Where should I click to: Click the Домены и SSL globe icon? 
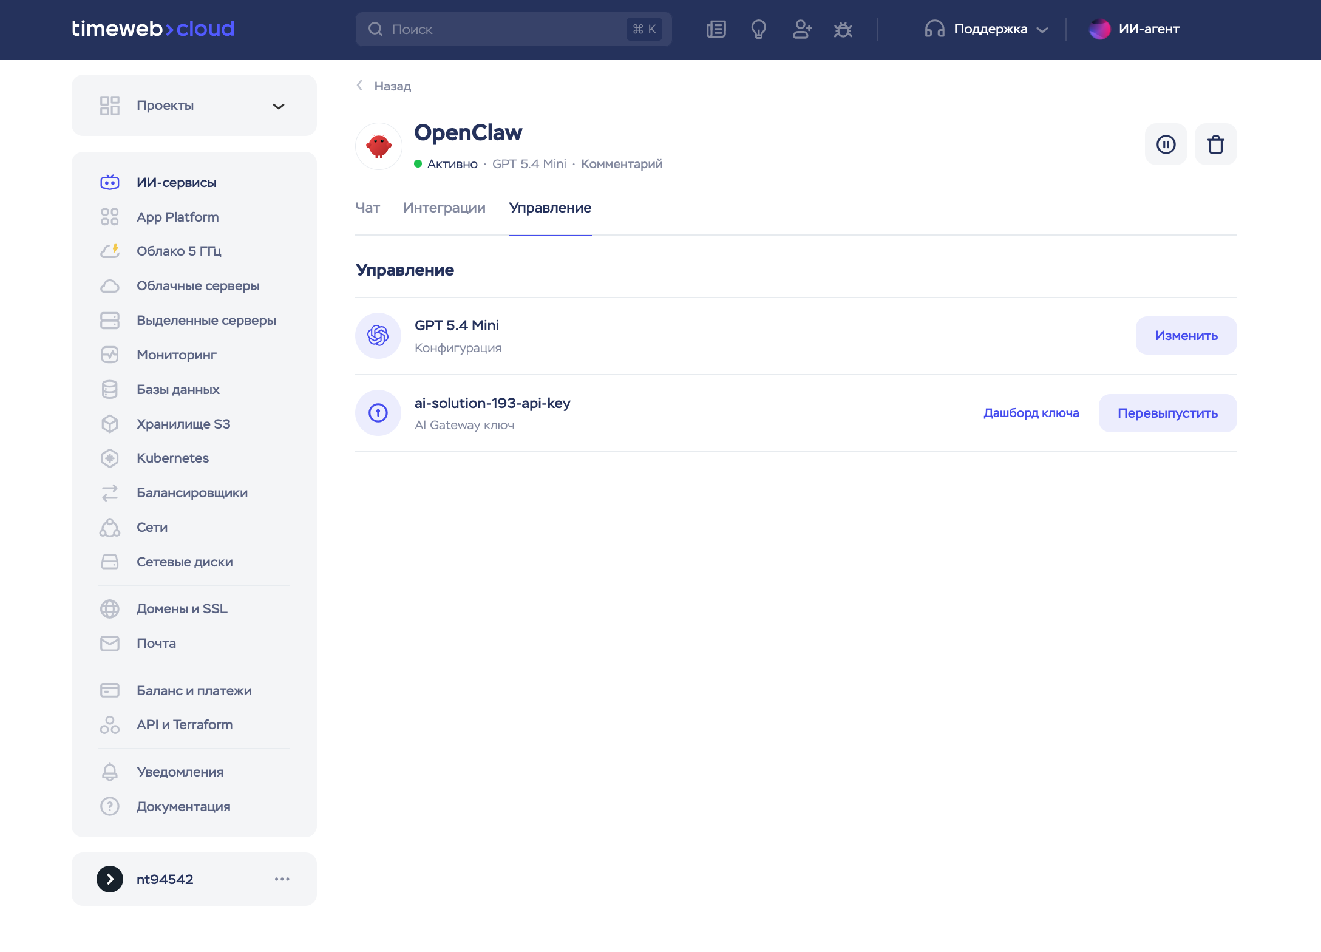[x=110, y=608]
